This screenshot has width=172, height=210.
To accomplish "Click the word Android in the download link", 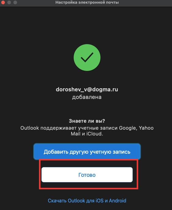I will click(x=118, y=201).
